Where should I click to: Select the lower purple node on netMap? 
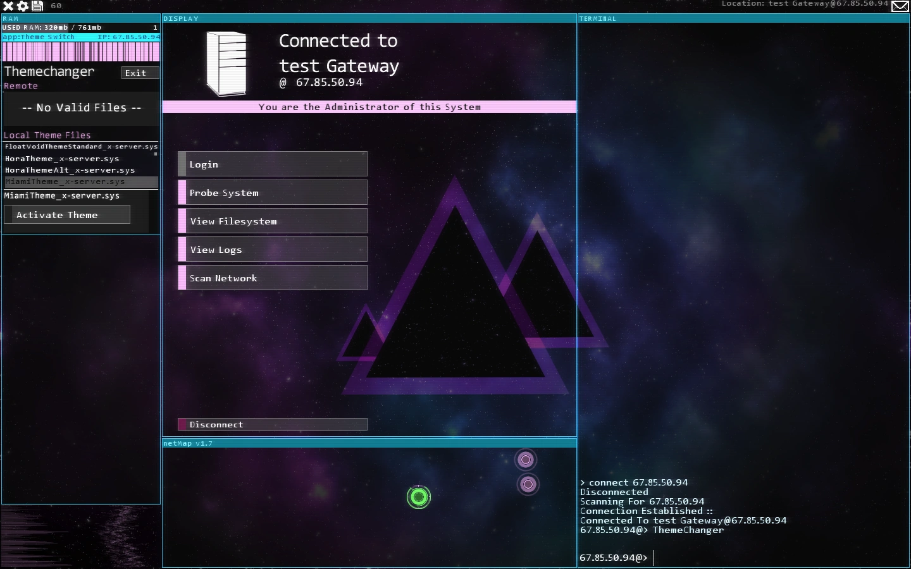pyautogui.click(x=528, y=484)
